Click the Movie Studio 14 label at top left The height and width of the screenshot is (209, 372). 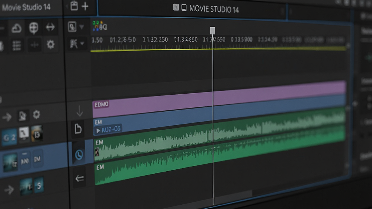tap(26, 7)
